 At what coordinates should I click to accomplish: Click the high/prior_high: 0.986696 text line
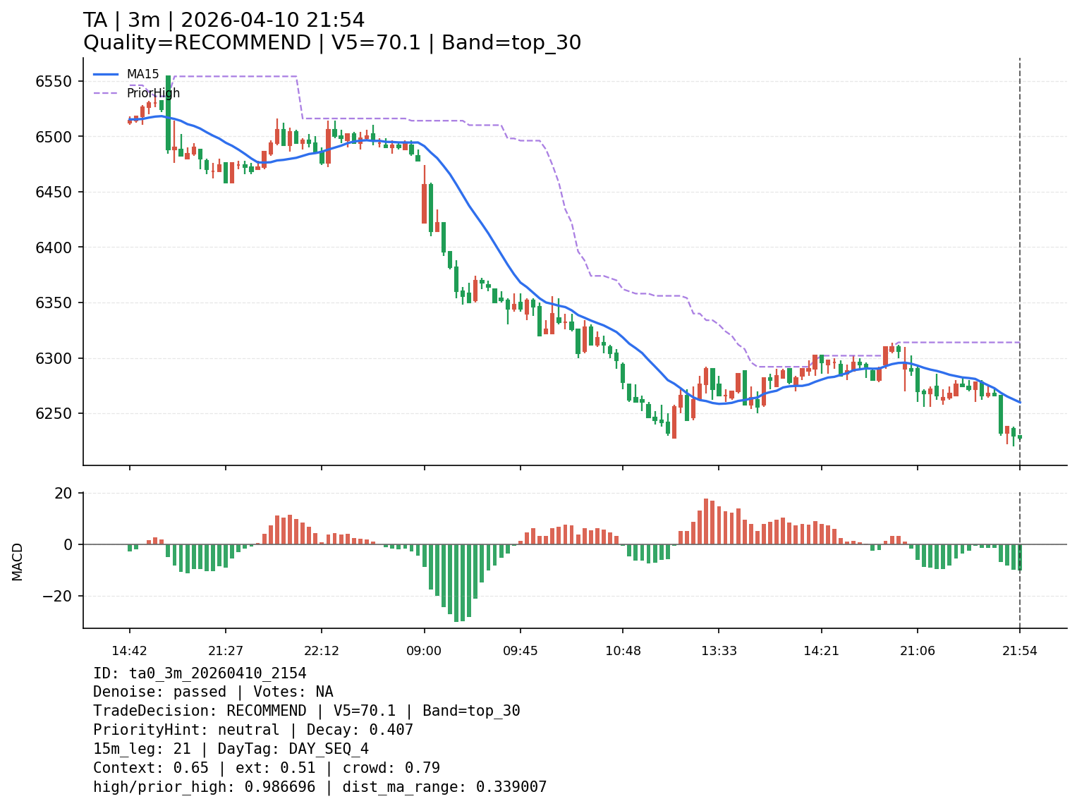pyautogui.click(x=320, y=787)
